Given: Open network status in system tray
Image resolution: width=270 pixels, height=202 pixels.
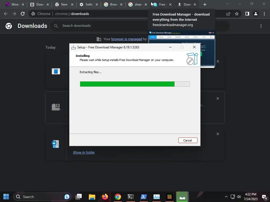Looking at the screenshot, I should pos(233,197).
